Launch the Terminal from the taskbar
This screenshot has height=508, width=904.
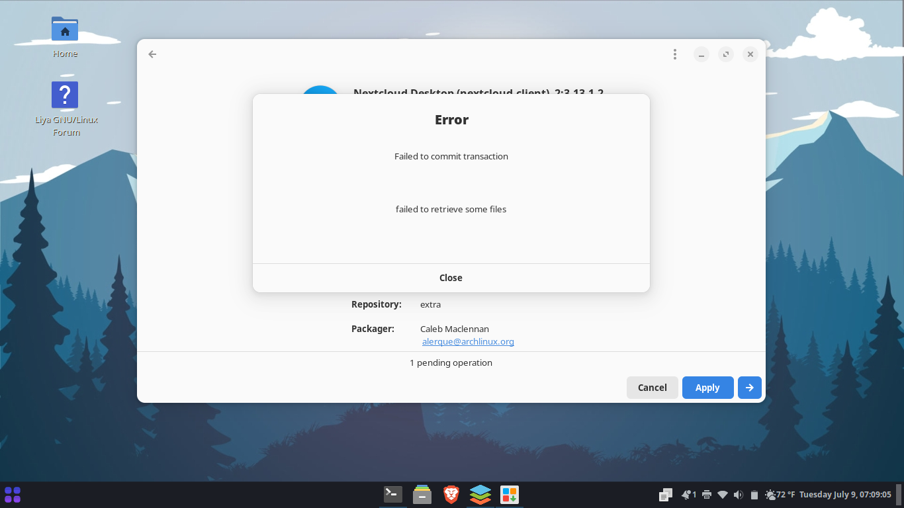coord(393,494)
